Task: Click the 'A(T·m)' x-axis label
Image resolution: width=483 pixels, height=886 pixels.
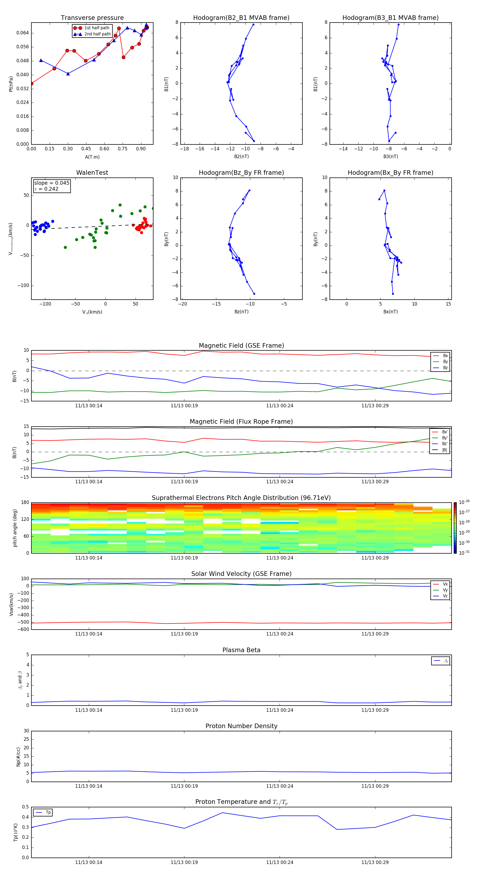Action: (92, 157)
